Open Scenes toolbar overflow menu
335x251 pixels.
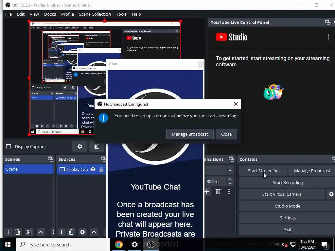[53, 232]
